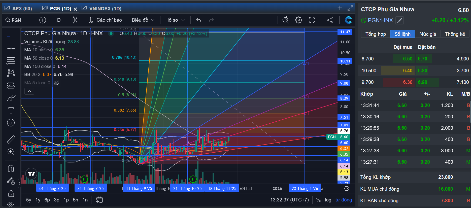
Task: Toggle log scale mode
Action: tap(328, 200)
